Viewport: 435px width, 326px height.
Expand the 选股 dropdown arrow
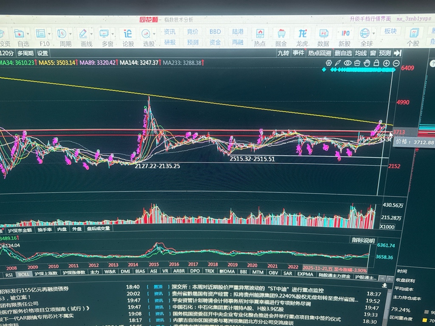(x=155, y=34)
